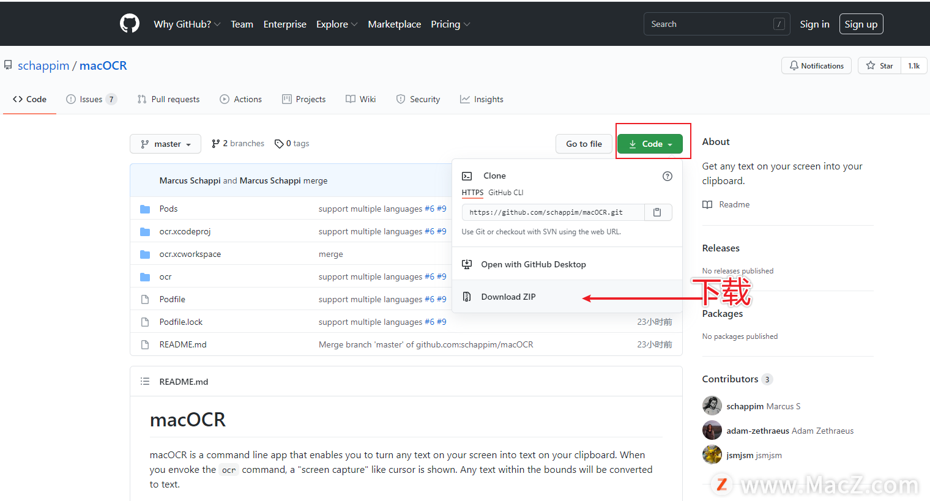
Task: Open the Releases heading link
Action: coord(721,248)
